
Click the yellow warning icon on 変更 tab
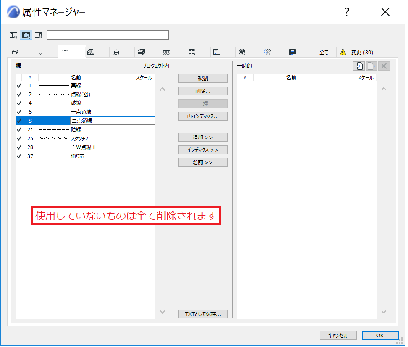tap(343, 52)
